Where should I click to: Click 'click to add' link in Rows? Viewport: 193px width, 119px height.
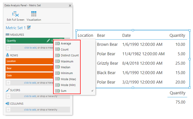coord(30,83)
